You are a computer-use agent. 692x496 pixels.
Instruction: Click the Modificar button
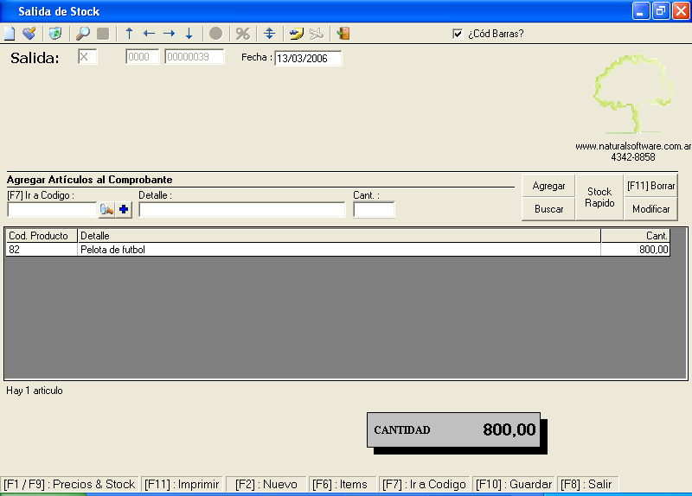tap(651, 209)
